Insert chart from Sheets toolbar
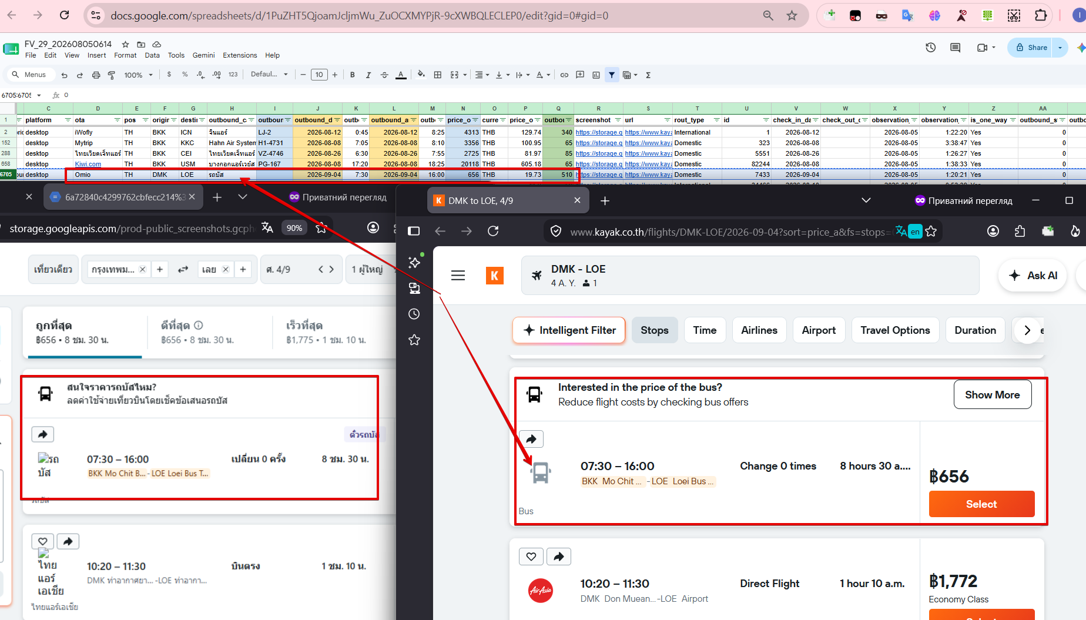Viewport: 1086px width, 620px height. point(596,75)
